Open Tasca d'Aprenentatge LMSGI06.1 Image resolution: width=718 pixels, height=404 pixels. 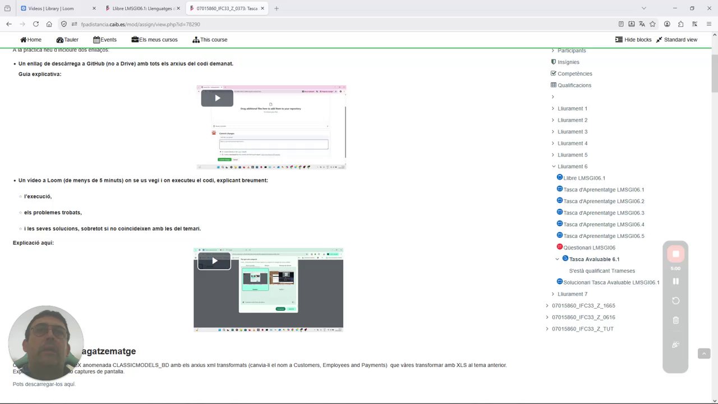[x=604, y=190]
